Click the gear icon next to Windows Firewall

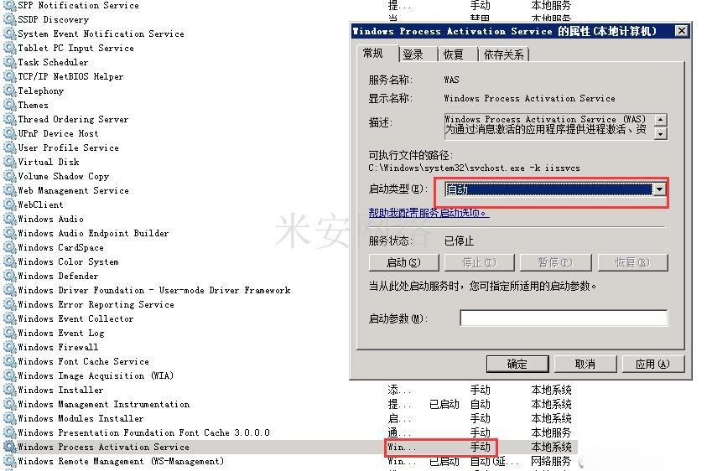click(9, 348)
